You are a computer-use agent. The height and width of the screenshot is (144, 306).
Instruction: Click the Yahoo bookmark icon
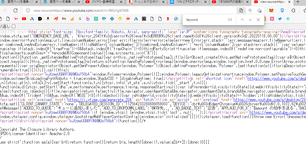tap(16, 19)
